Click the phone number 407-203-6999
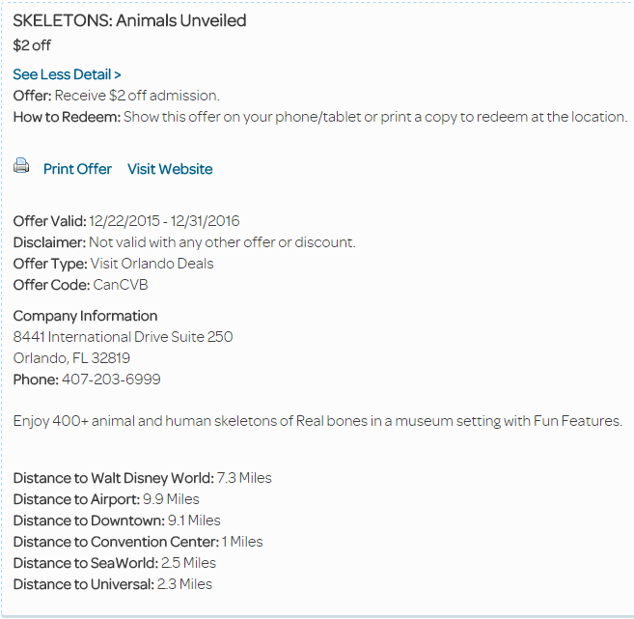Viewport: 634px width, 619px height. point(111,380)
